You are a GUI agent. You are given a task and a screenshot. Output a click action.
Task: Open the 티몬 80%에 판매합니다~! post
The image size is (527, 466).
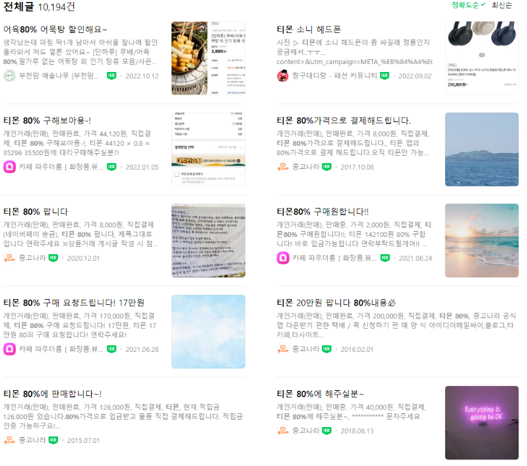pyautogui.click(x=52, y=394)
